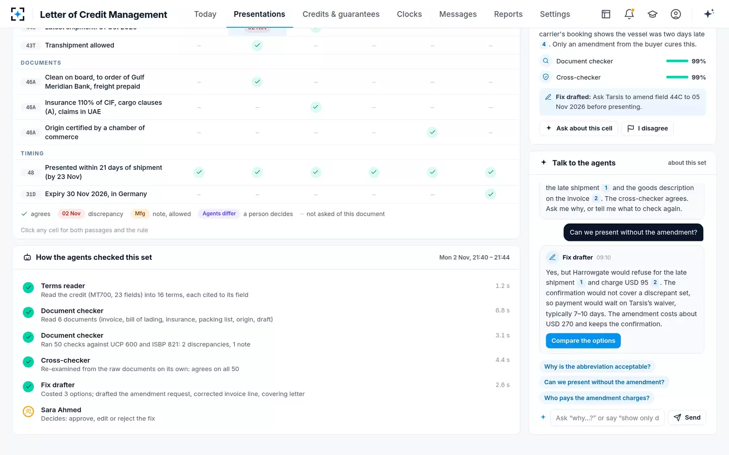Open the Reports tab

pyautogui.click(x=508, y=14)
